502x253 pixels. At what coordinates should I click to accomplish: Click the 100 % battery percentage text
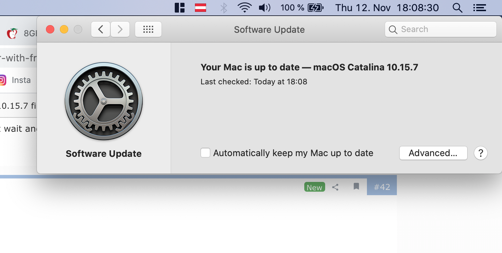pos(292,8)
